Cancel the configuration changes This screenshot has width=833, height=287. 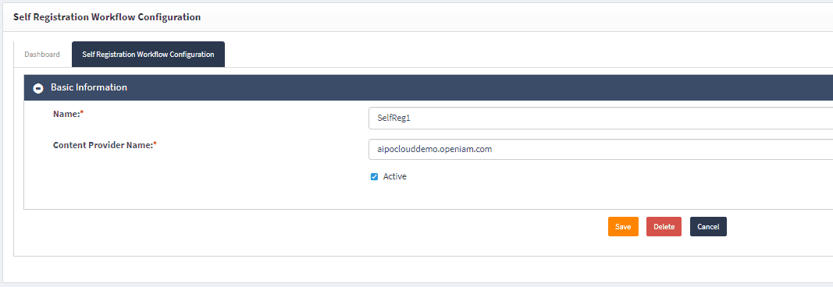click(708, 226)
